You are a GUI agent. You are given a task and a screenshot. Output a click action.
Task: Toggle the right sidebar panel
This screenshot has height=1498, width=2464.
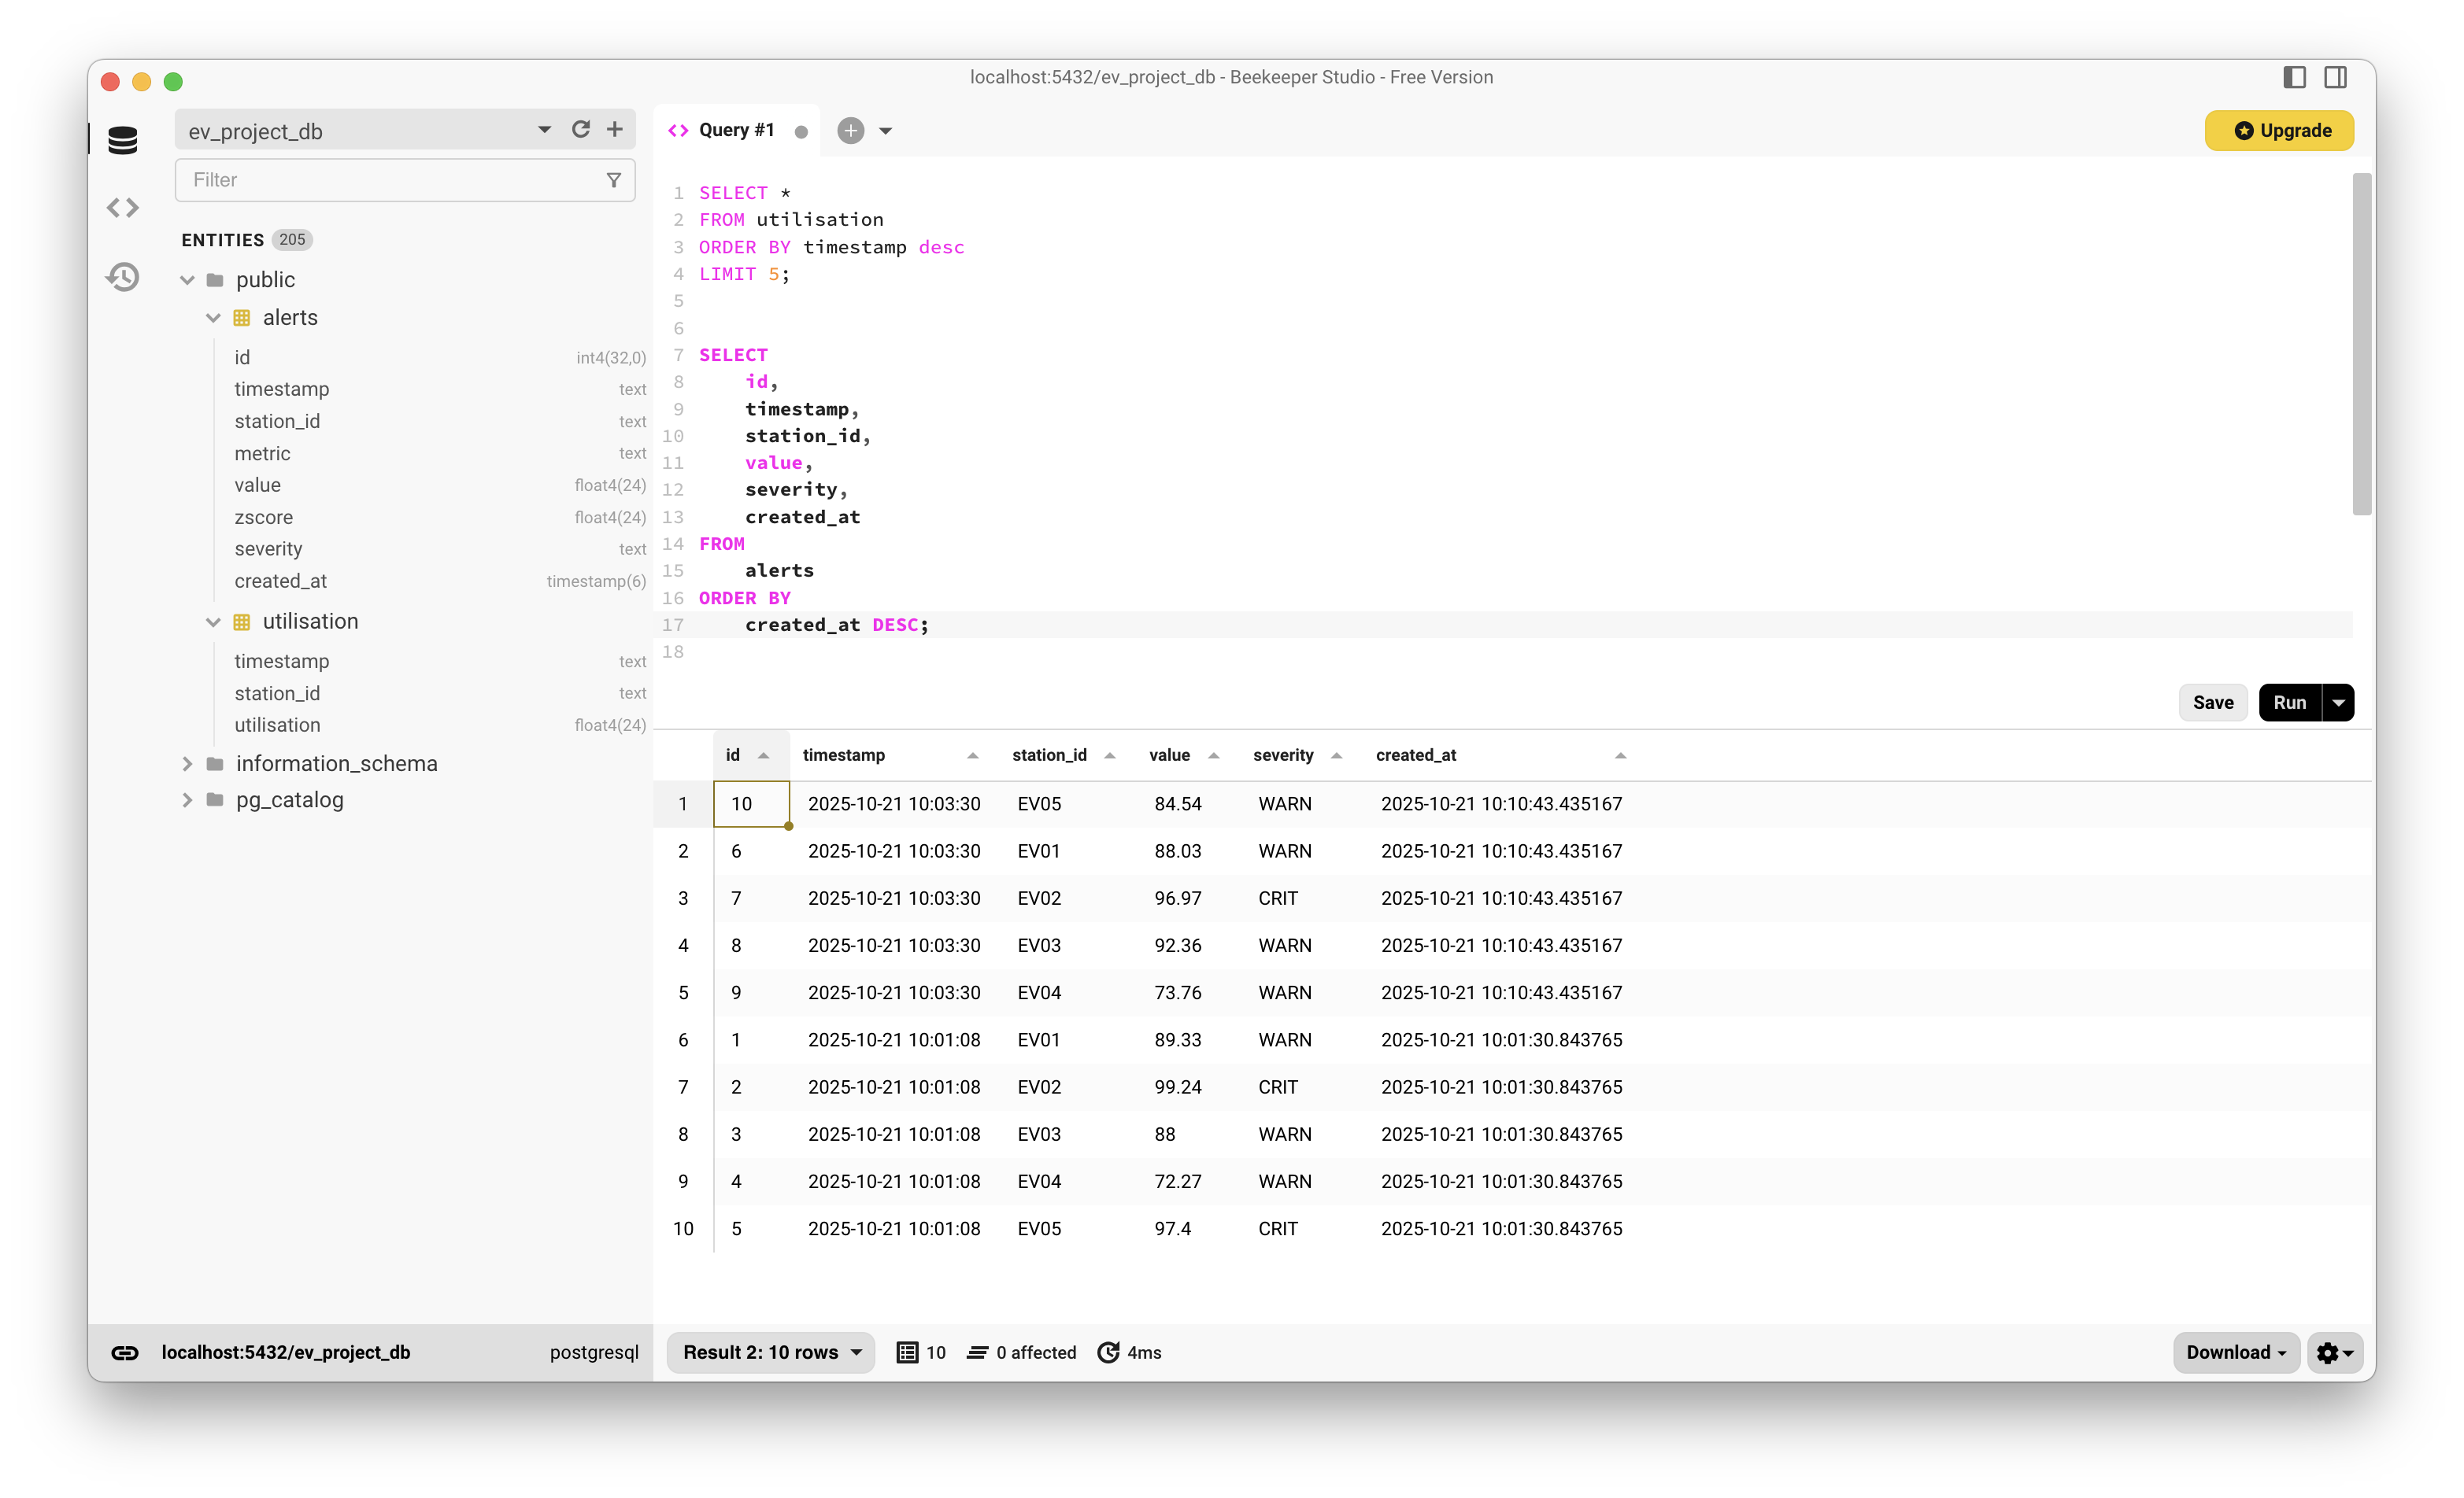[2335, 78]
